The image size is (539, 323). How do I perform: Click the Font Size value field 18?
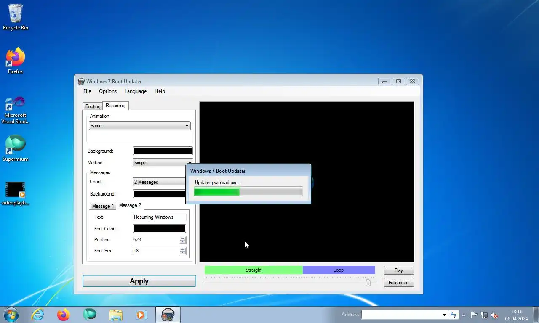(156, 251)
